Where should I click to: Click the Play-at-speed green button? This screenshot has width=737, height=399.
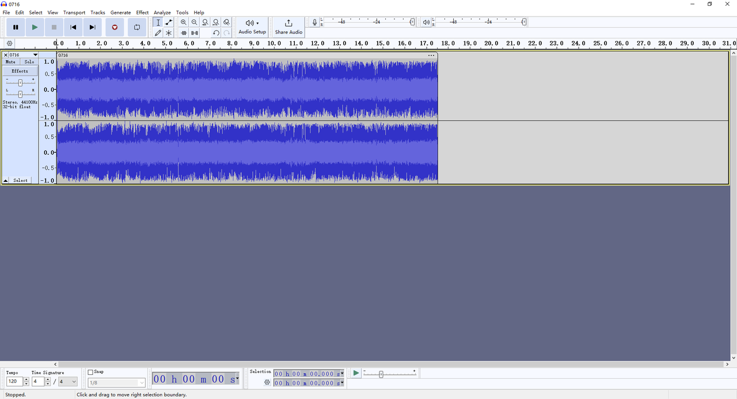(x=356, y=373)
